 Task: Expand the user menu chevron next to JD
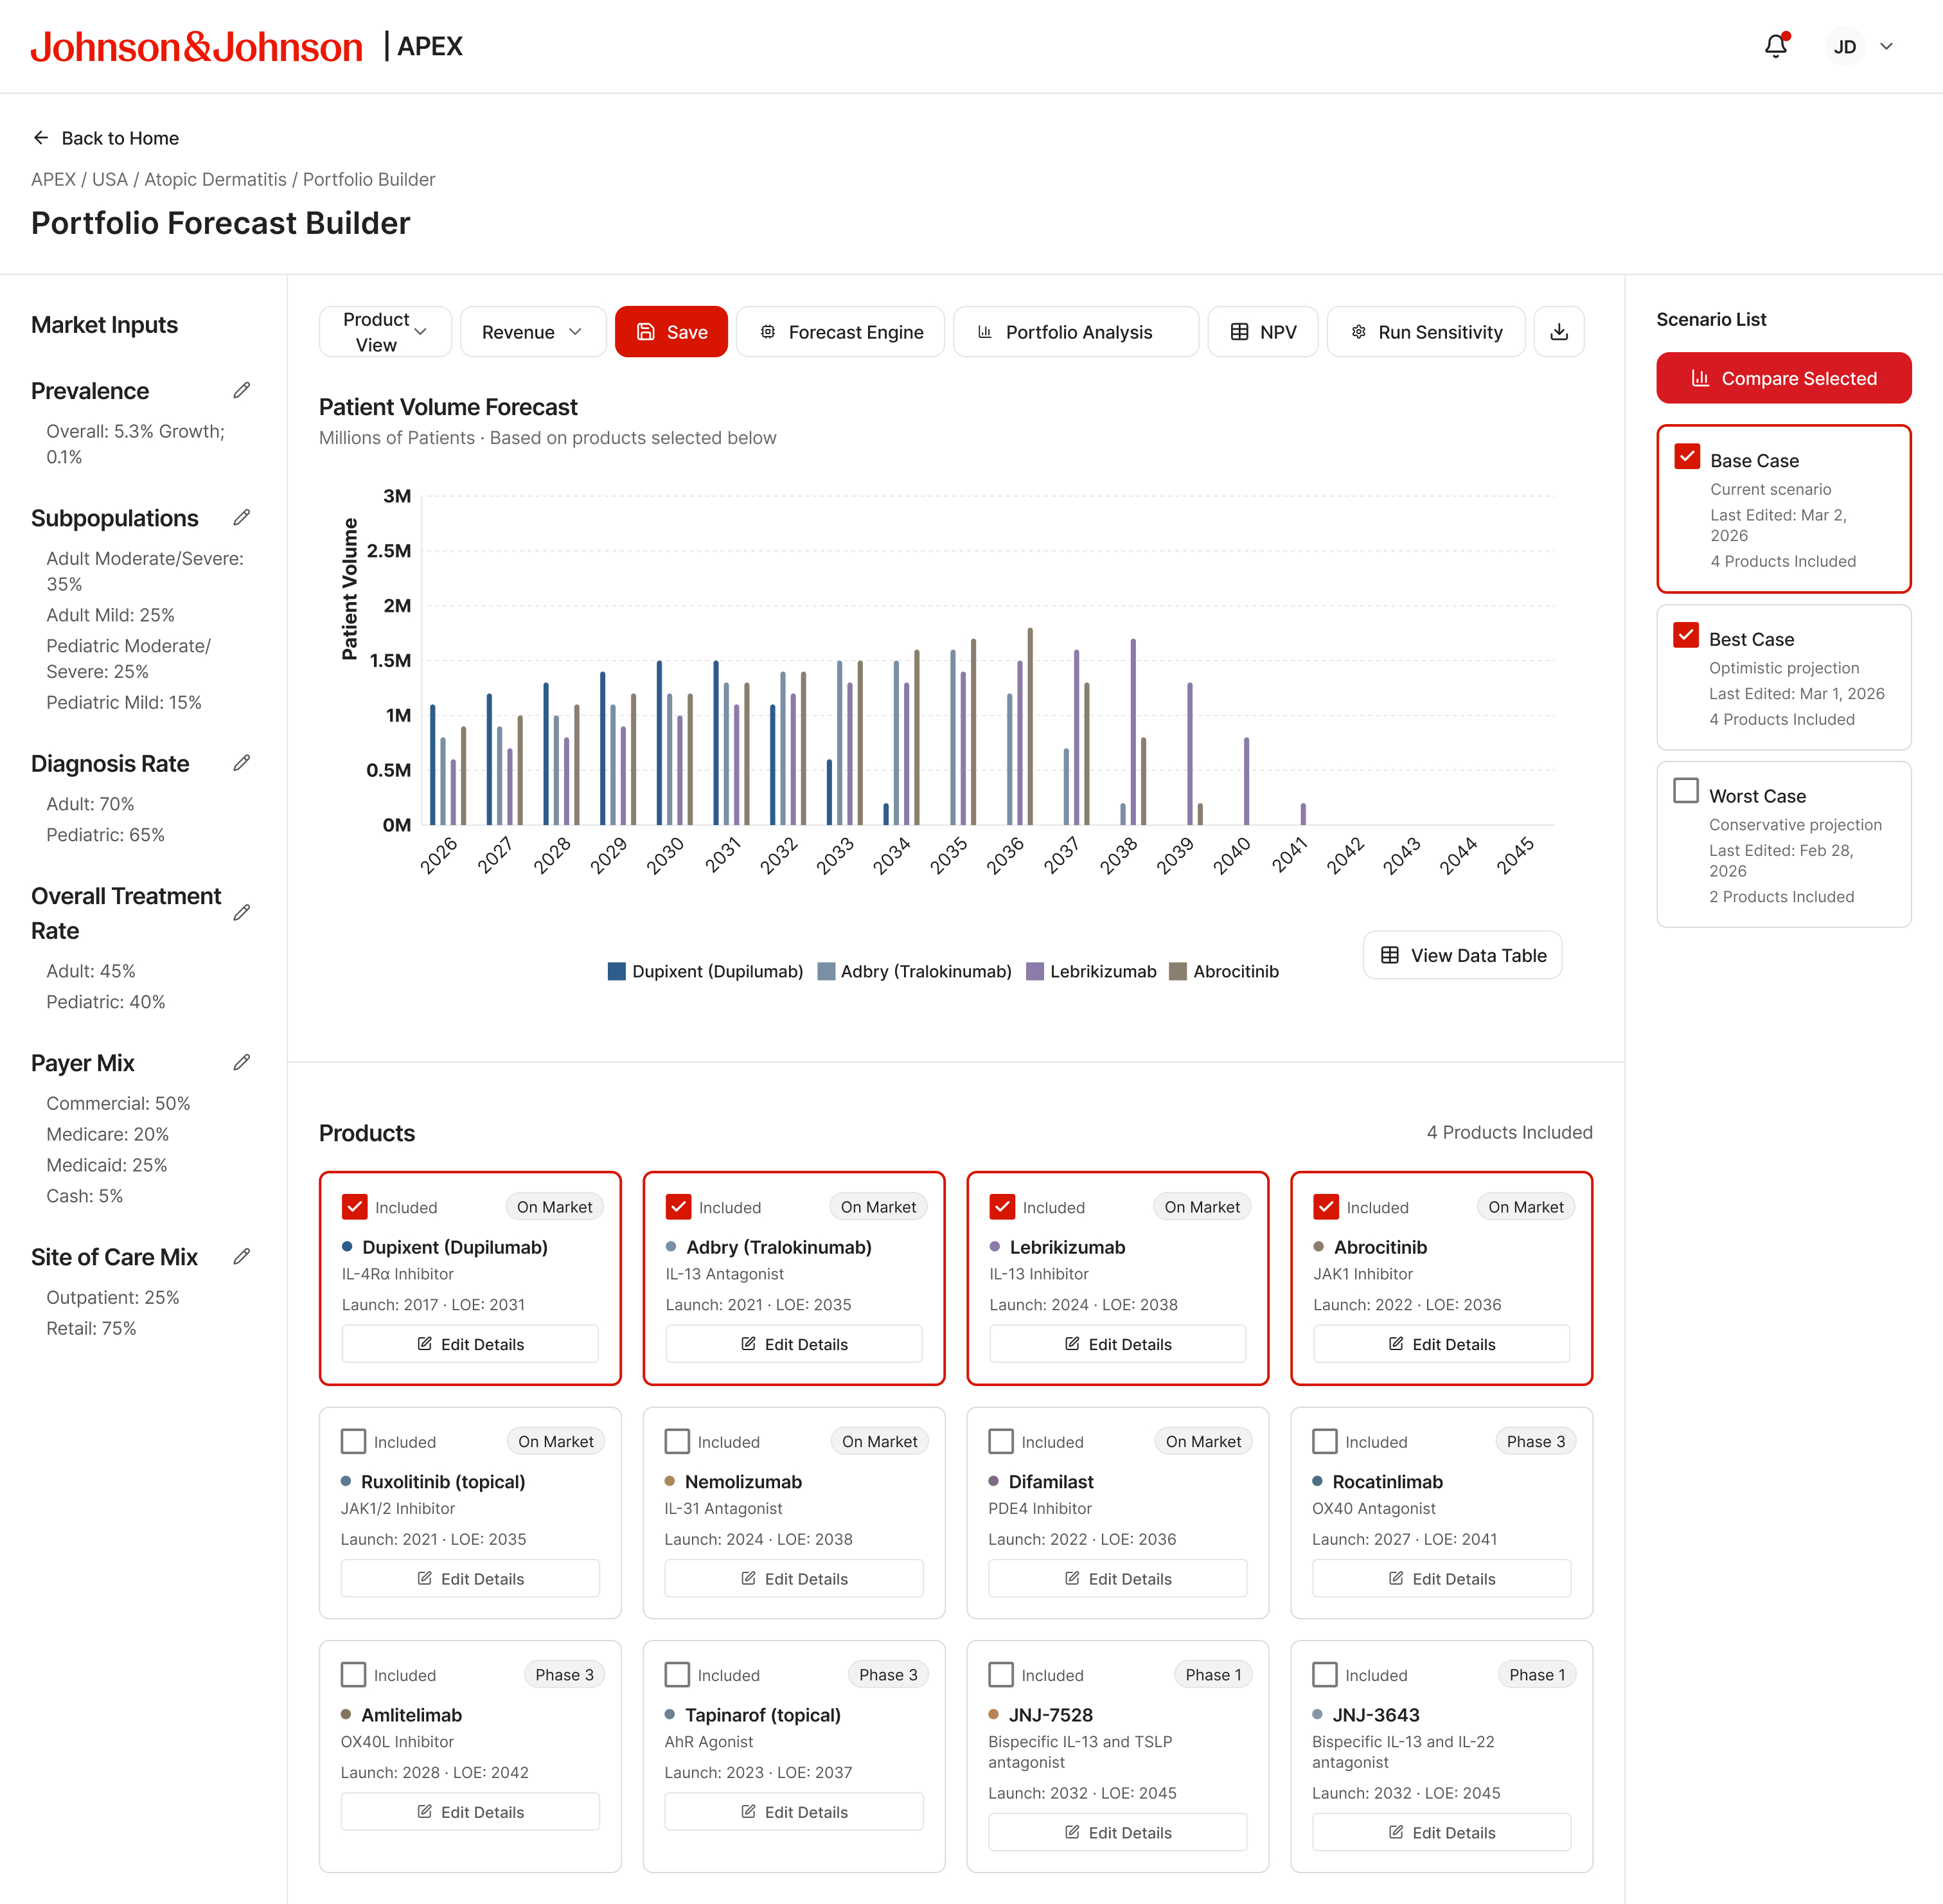[1886, 46]
